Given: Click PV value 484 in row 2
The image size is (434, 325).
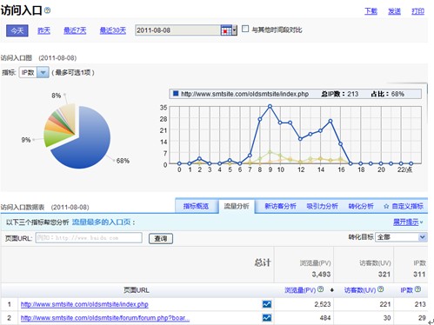Looking at the screenshot, I should point(325,318).
